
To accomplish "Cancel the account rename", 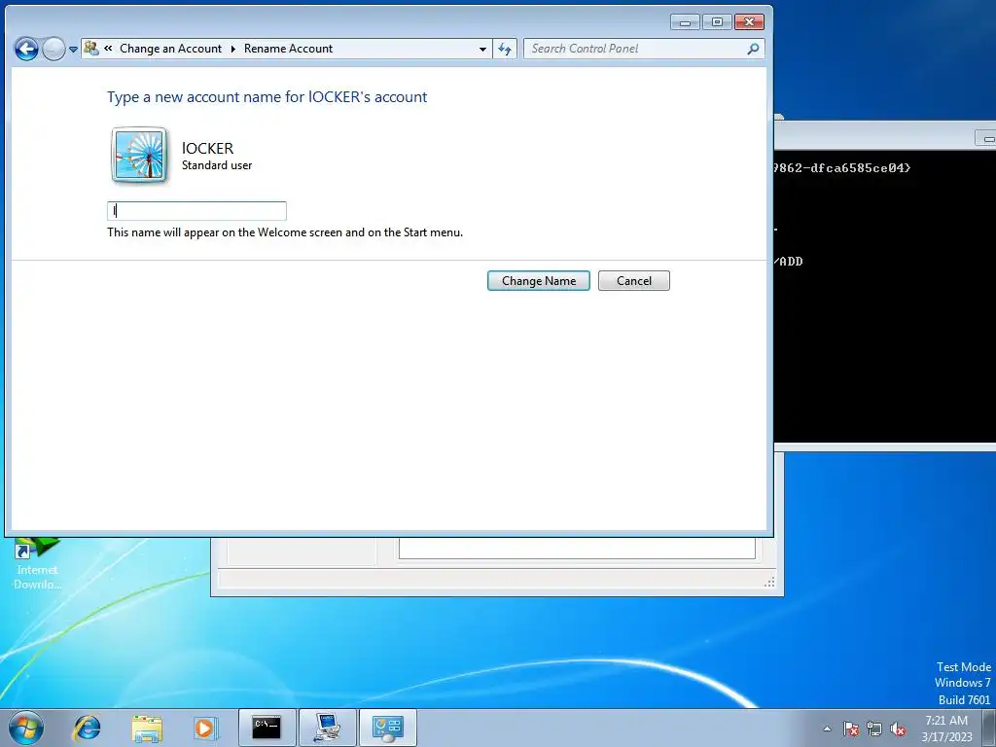I will (634, 281).
